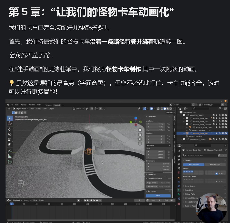The height and width of the screenshot is (223, 230).
Task: Toggle camera view in the viewport
Action: [140, 139]
